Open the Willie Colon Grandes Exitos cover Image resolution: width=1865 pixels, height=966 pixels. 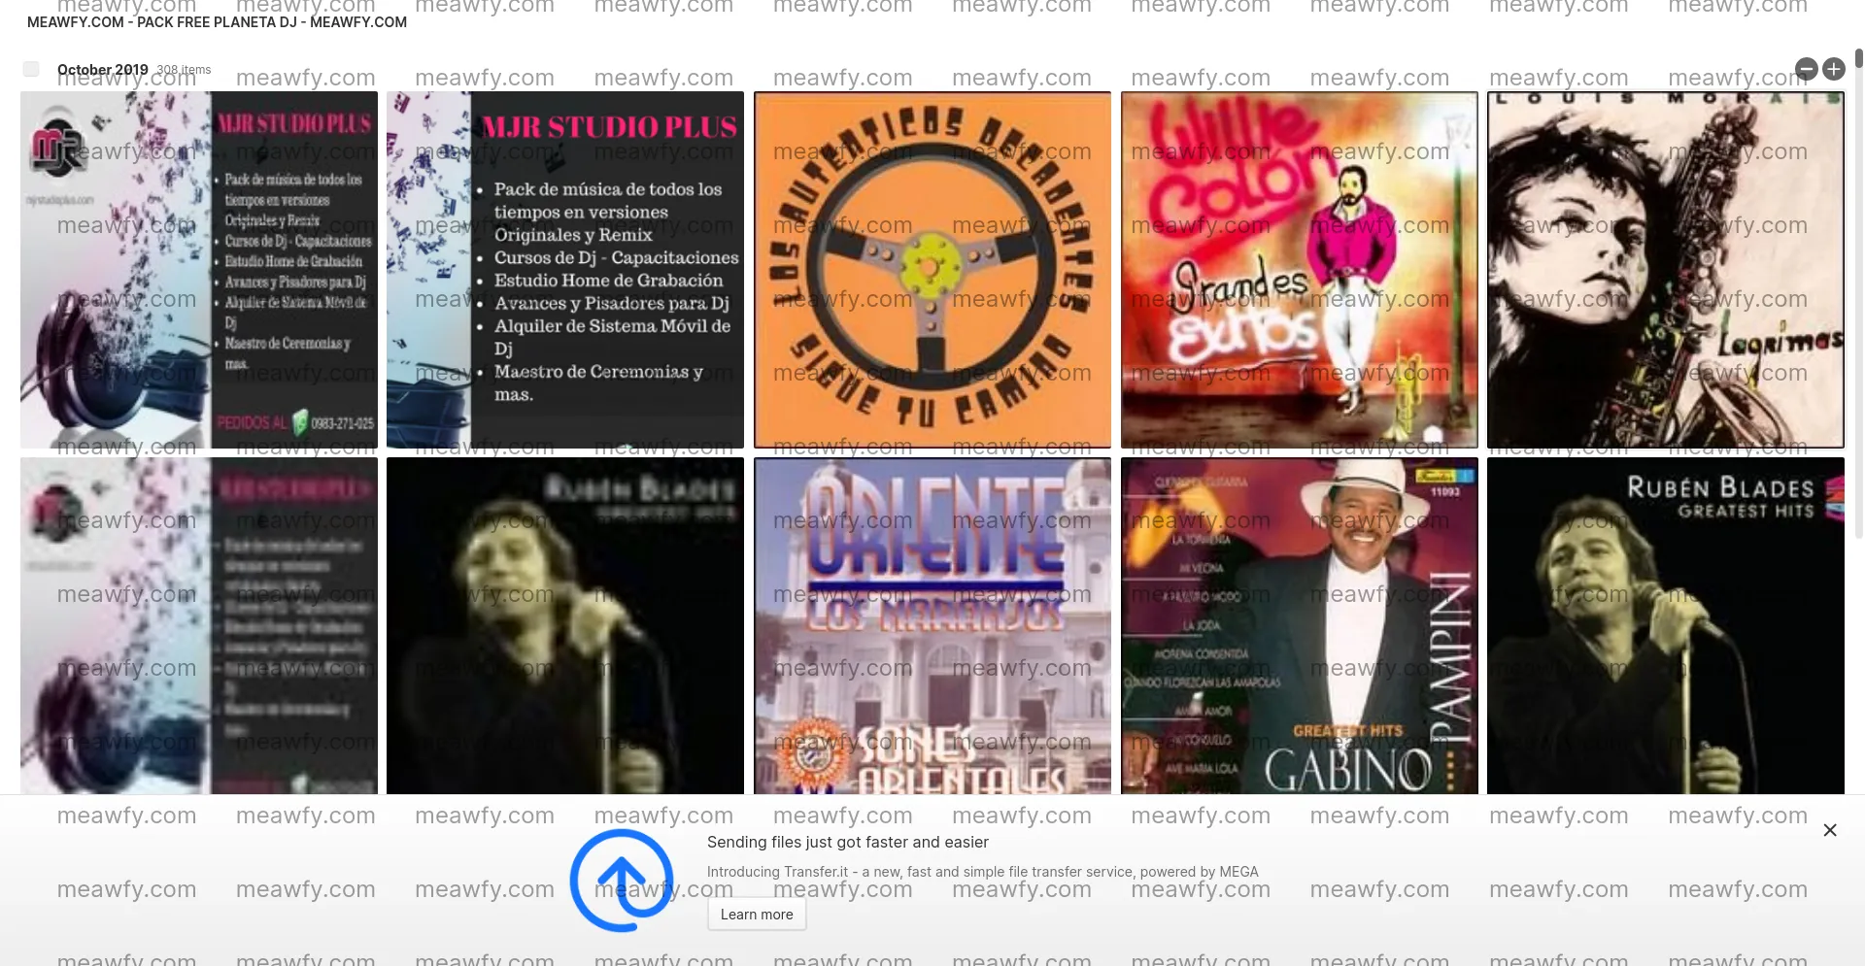coord(1299,270)
